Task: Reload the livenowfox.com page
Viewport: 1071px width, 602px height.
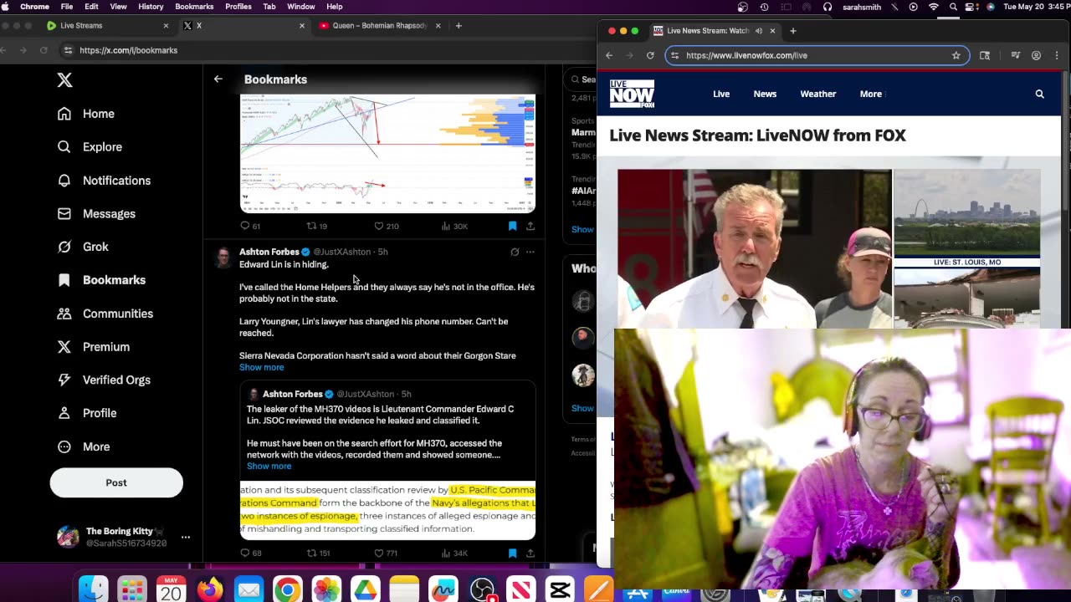Action: pyautogui.click(x=650, y=55)
